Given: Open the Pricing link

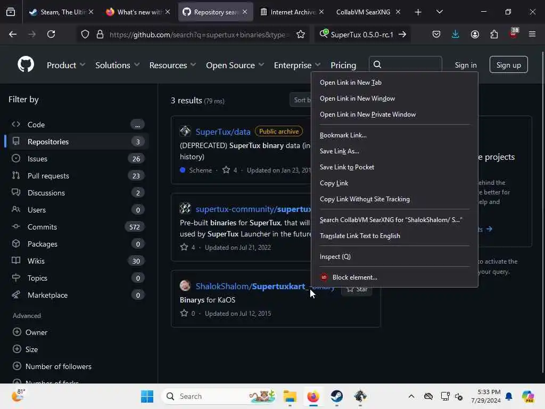Looking at the screenshot, I should click(343, 65).
